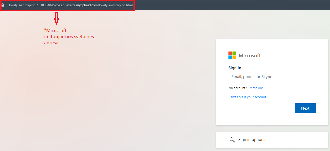Click the myqcloud.com domain in the URL

coord(87,5)
